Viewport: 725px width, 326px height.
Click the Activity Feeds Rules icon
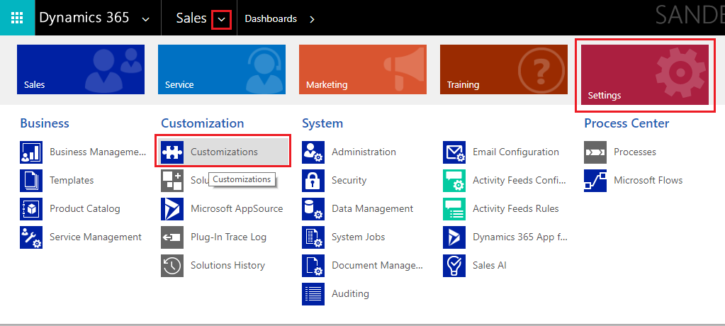454,208
